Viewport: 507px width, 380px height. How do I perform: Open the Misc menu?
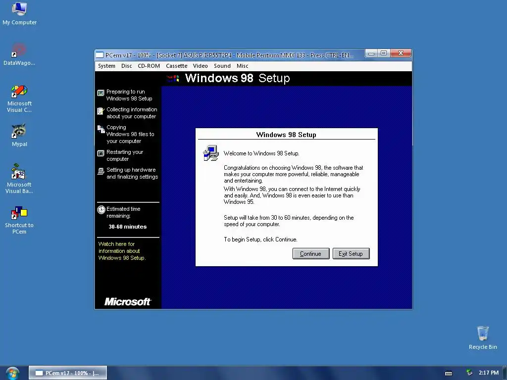coord(242,66)
